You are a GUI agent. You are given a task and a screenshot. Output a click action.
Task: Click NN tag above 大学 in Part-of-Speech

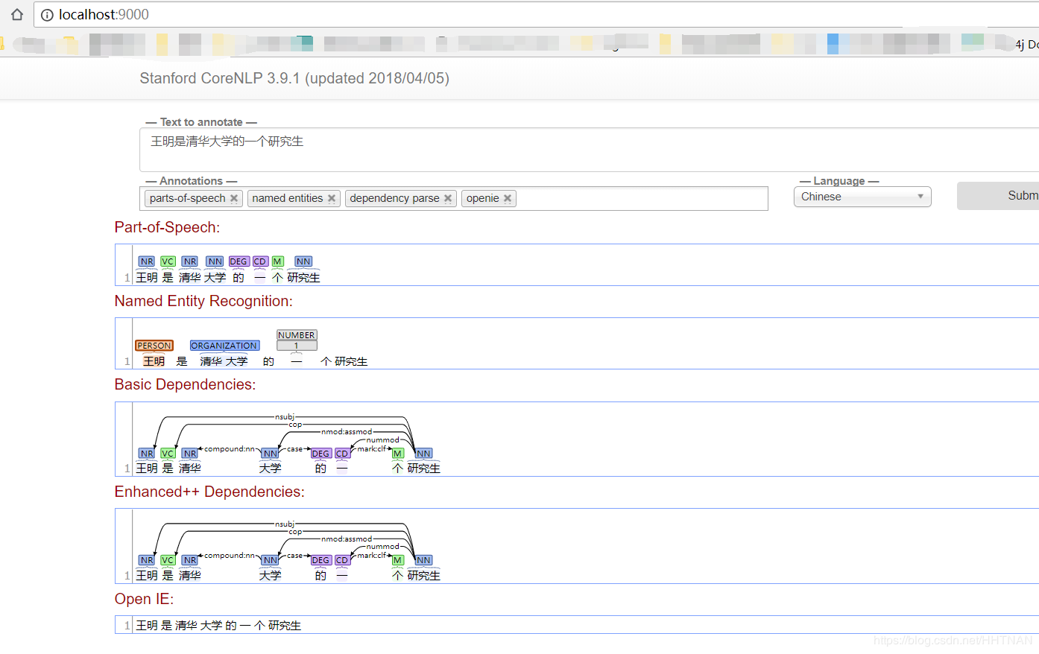215,261
